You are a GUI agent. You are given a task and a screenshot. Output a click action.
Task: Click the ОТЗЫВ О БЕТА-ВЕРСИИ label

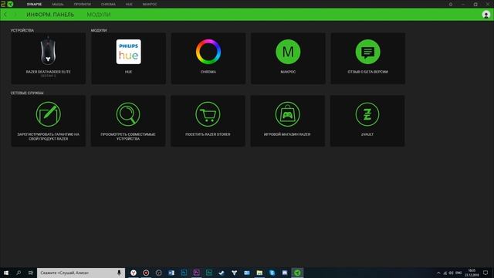coord(367,72)
